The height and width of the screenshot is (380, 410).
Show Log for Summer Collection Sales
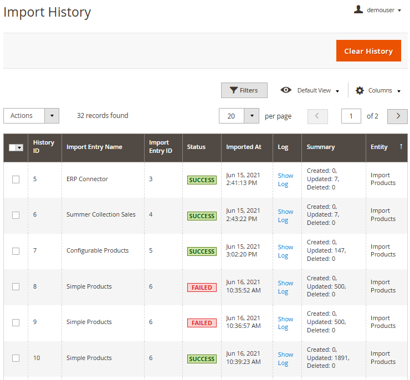(285, 215)
